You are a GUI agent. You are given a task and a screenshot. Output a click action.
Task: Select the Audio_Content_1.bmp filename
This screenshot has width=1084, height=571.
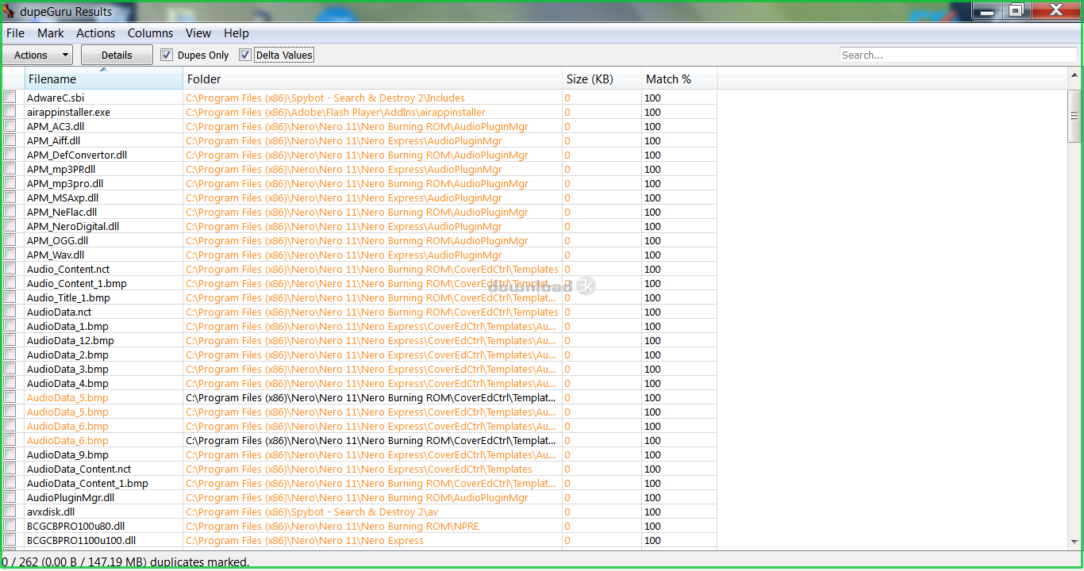pyautogui.click(x=77, y=283)
